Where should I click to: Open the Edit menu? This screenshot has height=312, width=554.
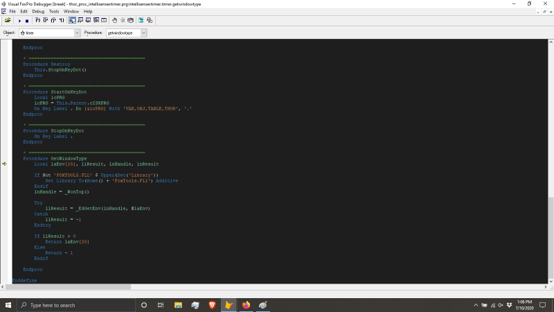24,11
